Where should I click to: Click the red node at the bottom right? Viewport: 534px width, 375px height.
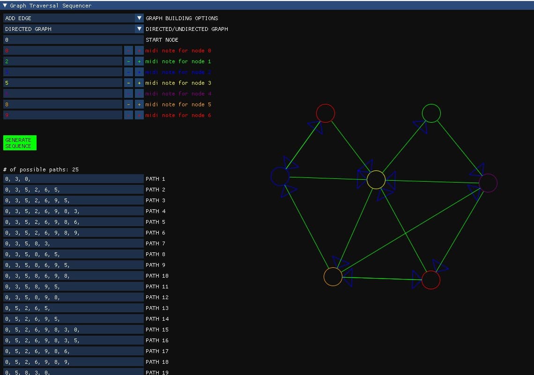coord(431,279)
